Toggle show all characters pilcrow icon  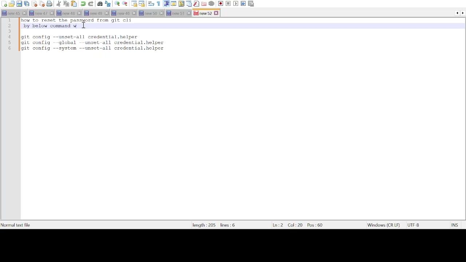click(158, 4)
